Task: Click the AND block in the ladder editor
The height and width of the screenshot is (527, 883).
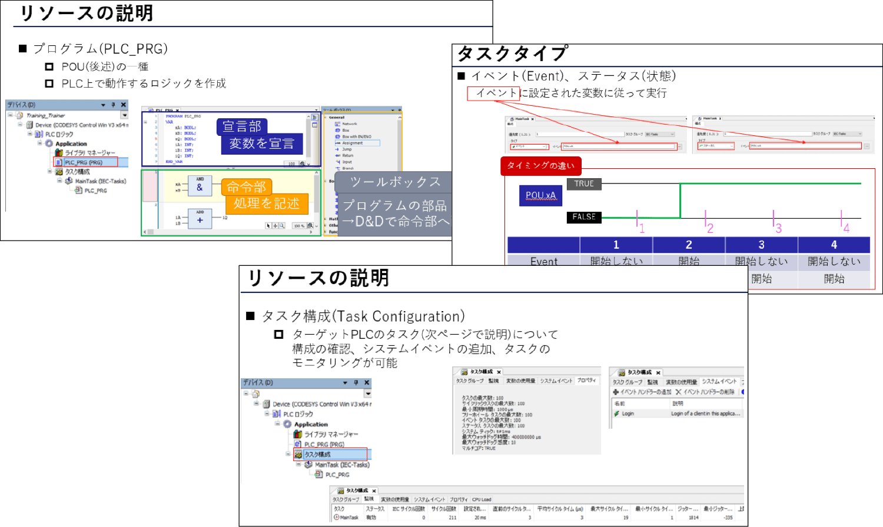Action: pos(200,186)
